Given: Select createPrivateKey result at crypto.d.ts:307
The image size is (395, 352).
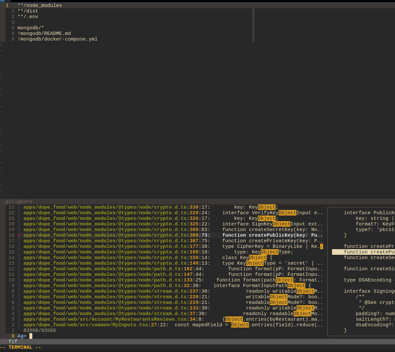Looking at the screenshot, I should [x=173, y=241].
